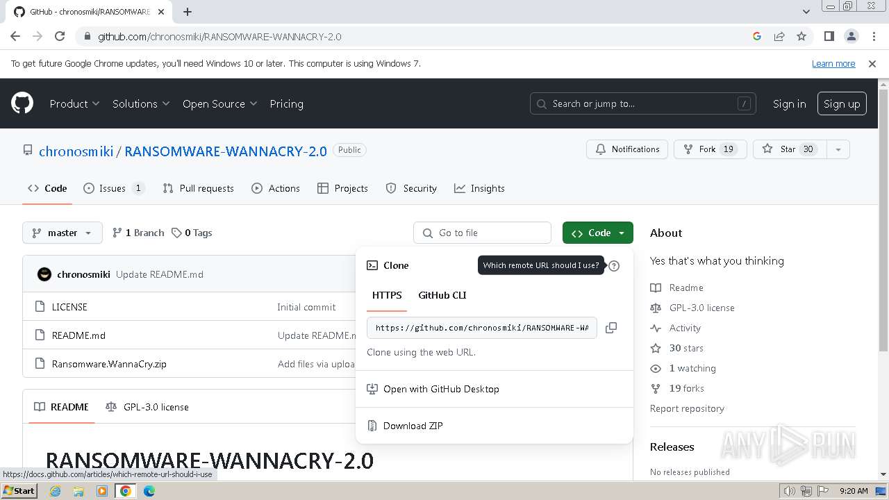The width and height of the screenshot is (889, 500).
Task: Open Internet Explorer from the taskbar
Action: point(55,491)
